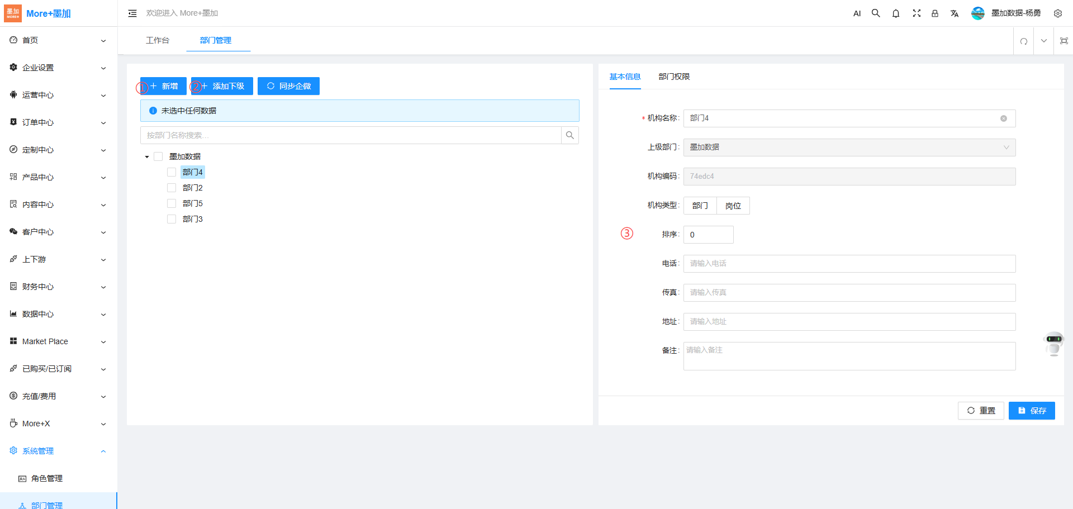
Task: Select the 岗位 organization type option
Action: [733, 206]
